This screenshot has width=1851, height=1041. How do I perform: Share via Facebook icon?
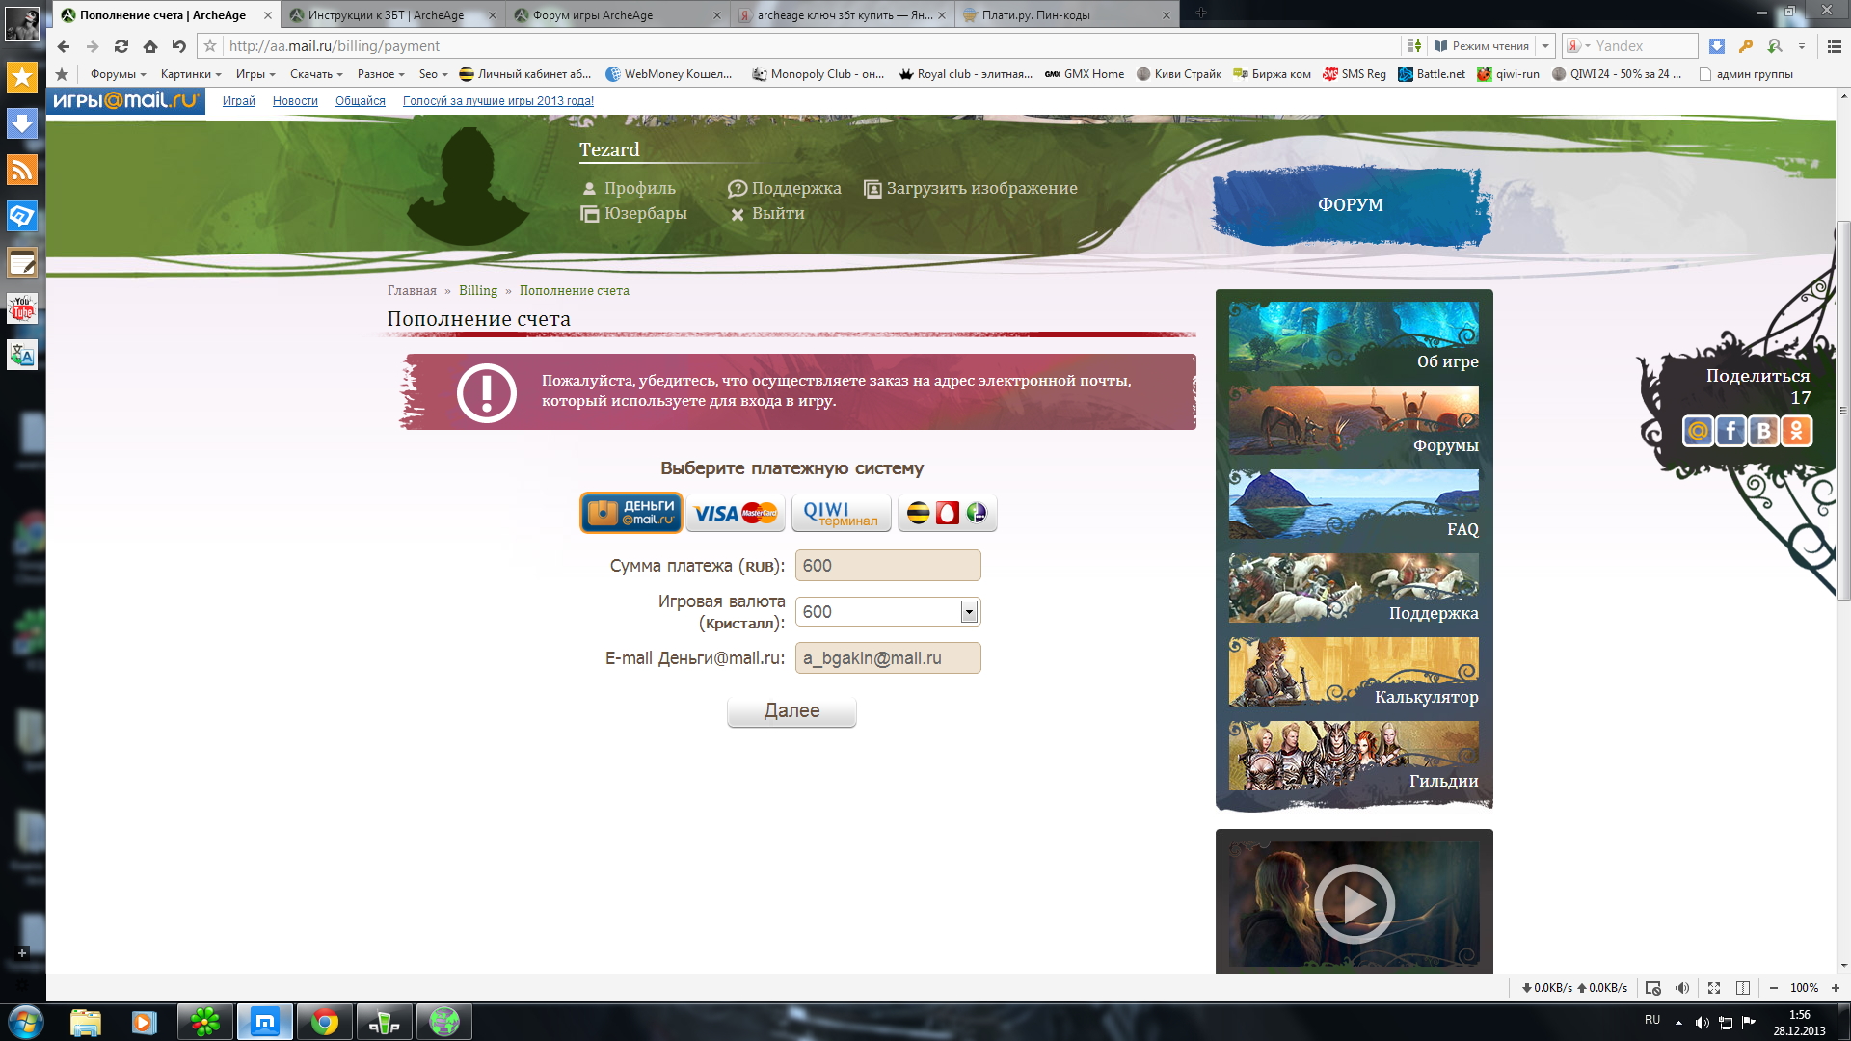pos(1730,431)
